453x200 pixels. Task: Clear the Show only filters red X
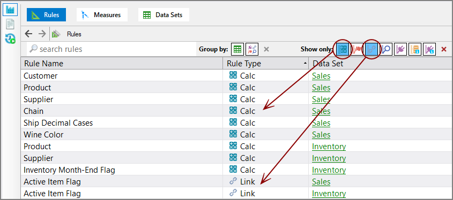[x=444, y=50]
